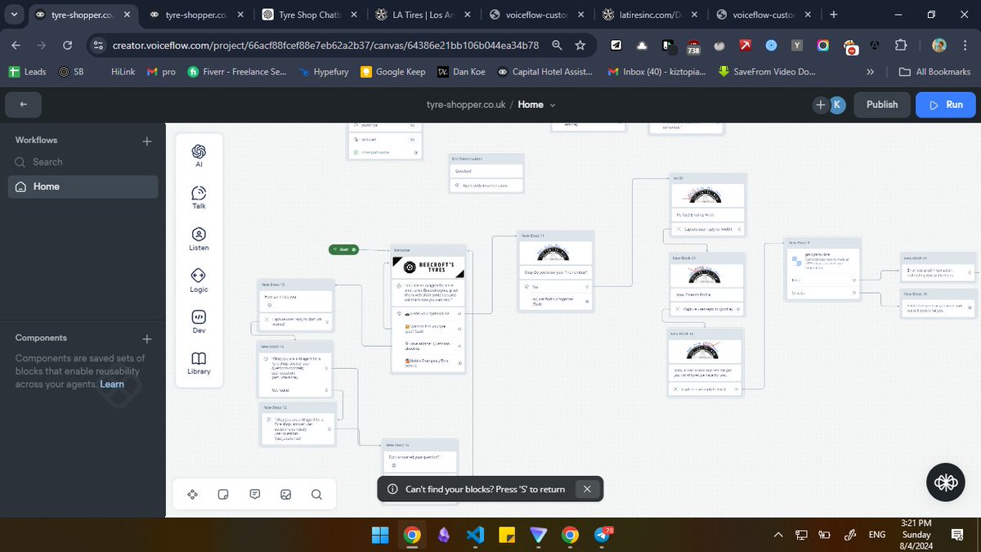Screen dimensions: 981x552
Task: Click the back arrow button in Voiceflow header
Action: click(24, 105)
